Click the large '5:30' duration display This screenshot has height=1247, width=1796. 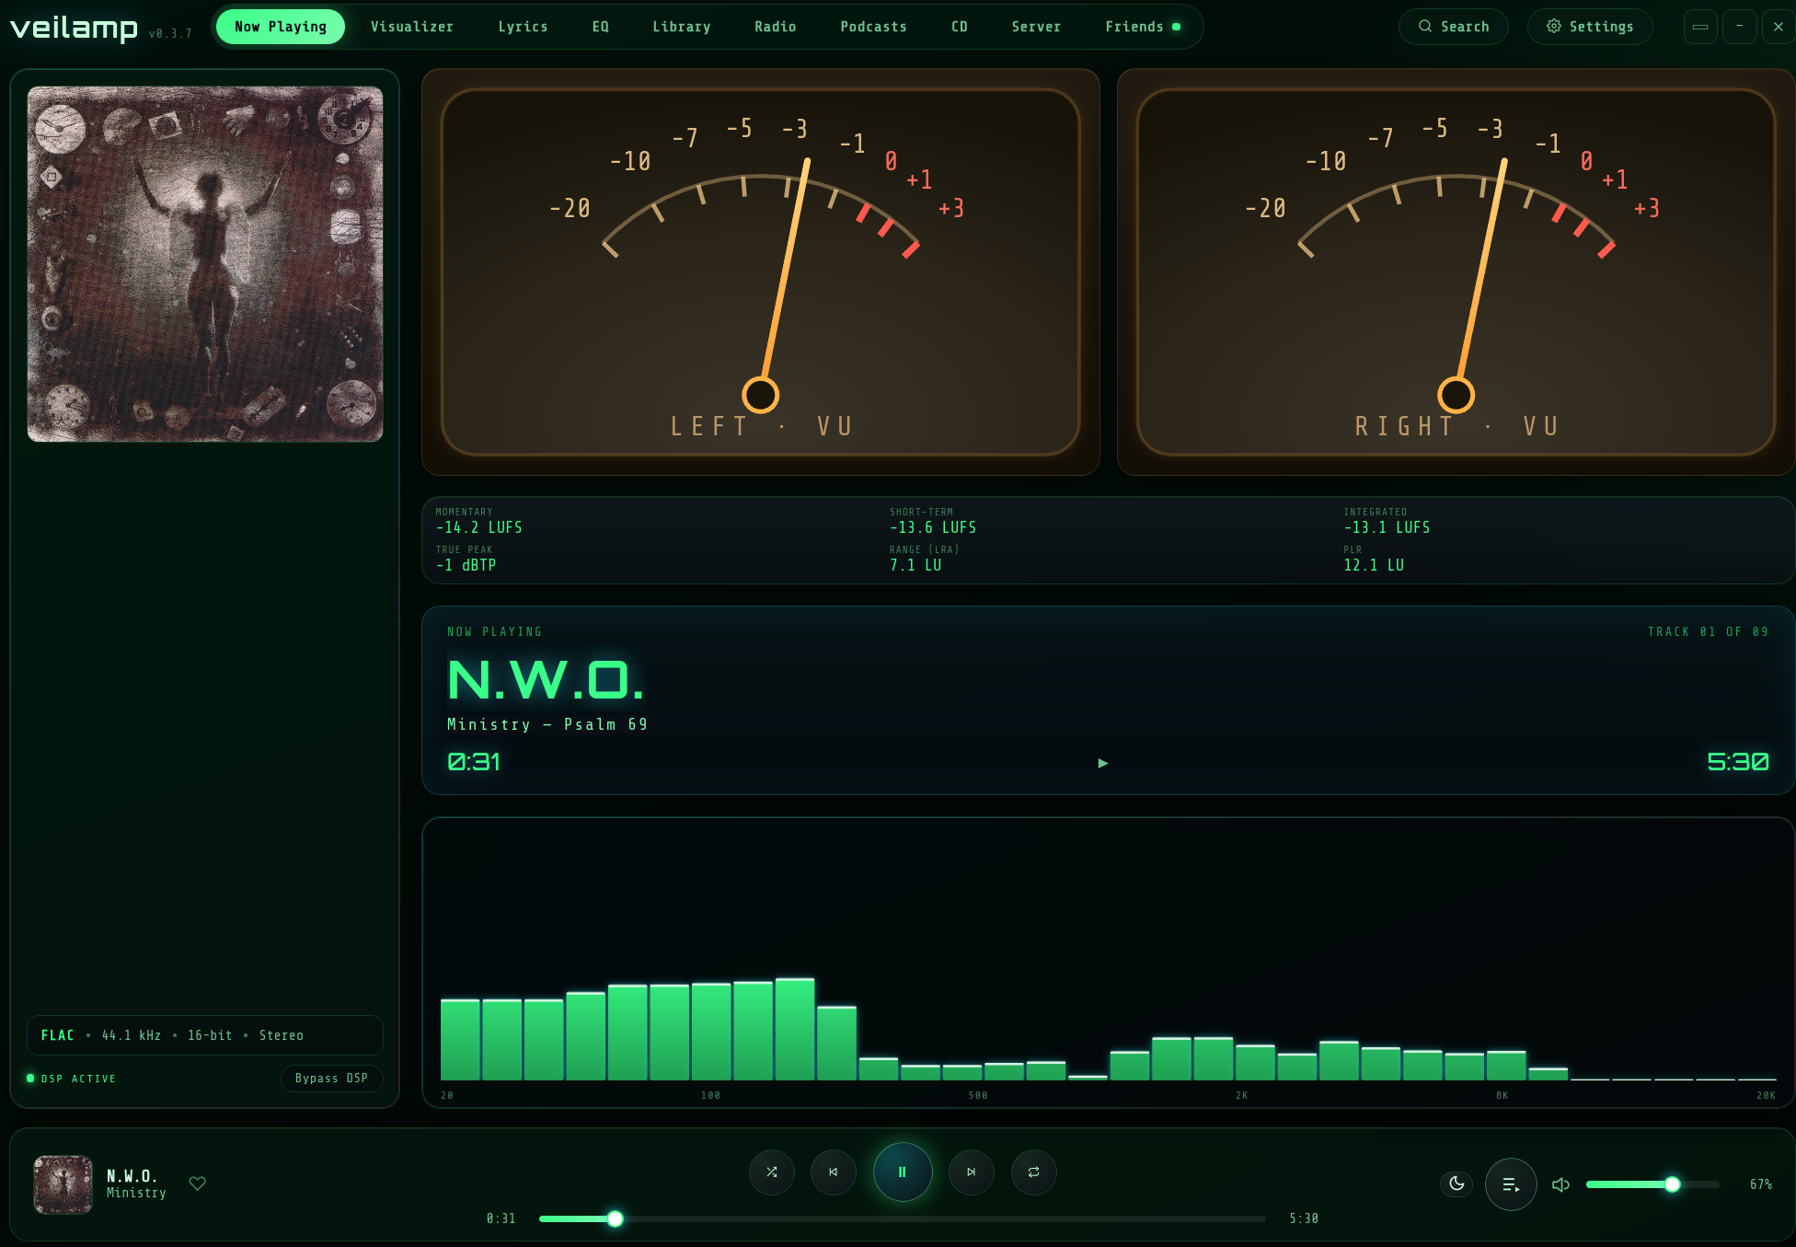coord(1738,762)
